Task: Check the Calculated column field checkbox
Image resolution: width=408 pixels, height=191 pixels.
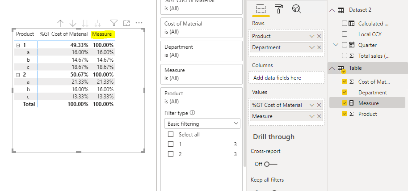Action: [345, 23]
